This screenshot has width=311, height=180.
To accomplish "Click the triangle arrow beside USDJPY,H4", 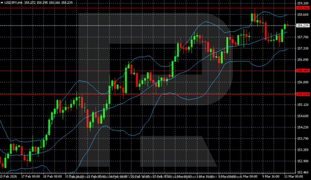I will (x=2, y=3).
